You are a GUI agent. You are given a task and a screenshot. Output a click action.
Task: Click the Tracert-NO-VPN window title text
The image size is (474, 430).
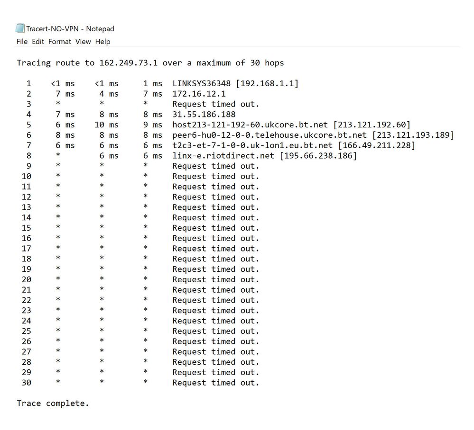tap(70, 29)
